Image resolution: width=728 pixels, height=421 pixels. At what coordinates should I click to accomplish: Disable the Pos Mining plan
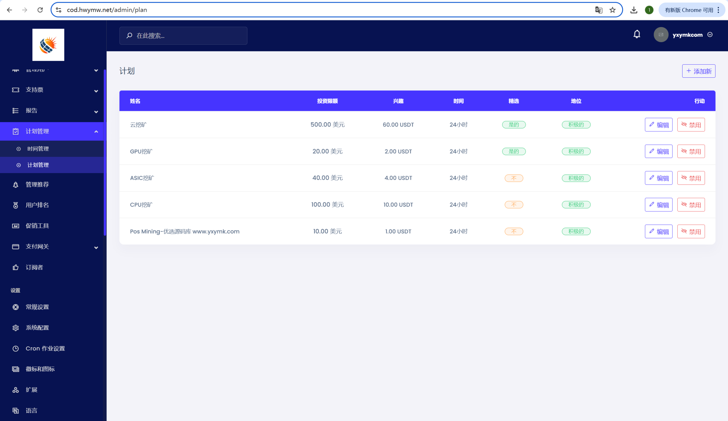(691, 232)
